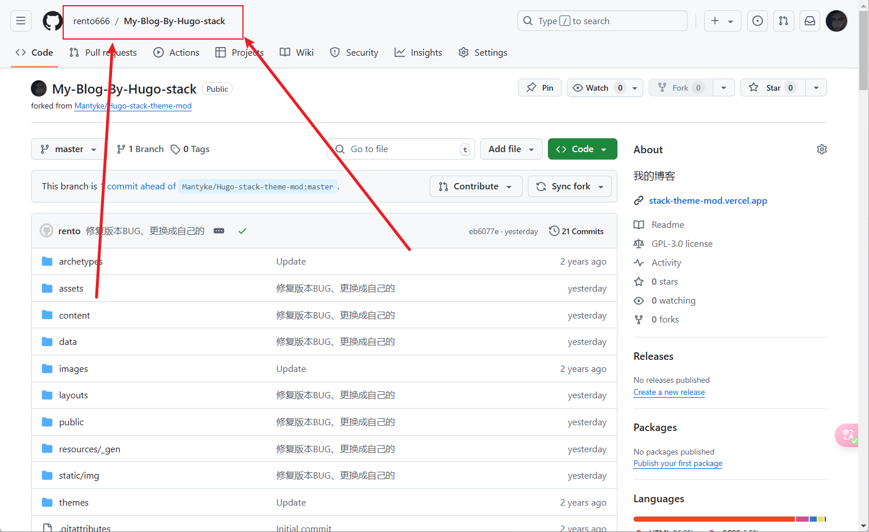The height and width of the screenshot is (532, 869).
Task: Open the user profile avatar menu
Action: tap(836, 21)
